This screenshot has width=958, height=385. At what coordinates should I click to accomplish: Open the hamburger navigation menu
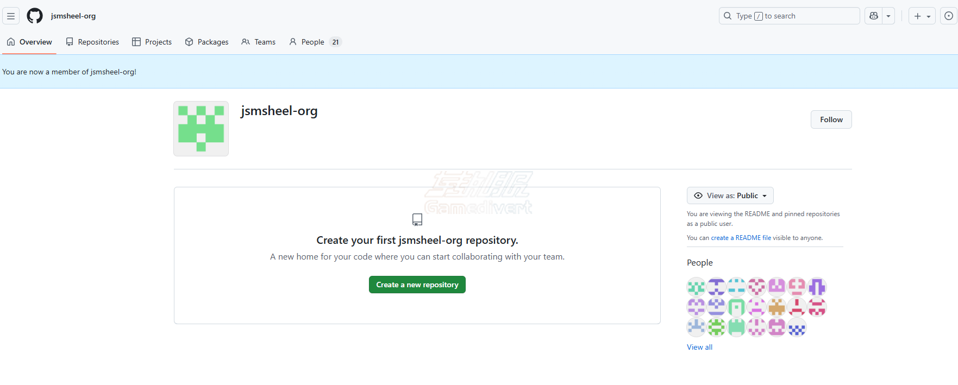tap(11, 16)
